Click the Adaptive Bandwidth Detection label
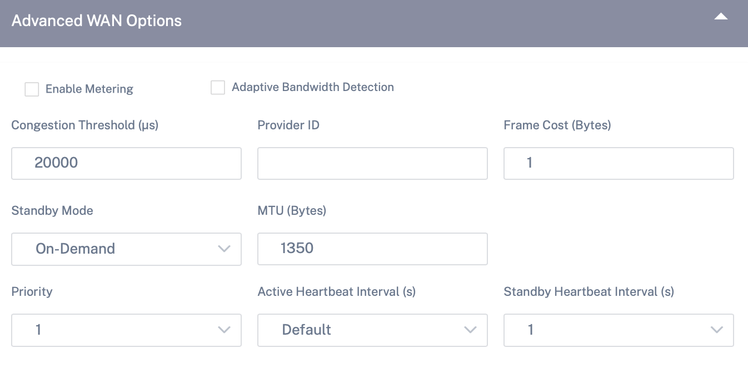The height and width of the screenshot is (373, 748). [x=313, y=87]
